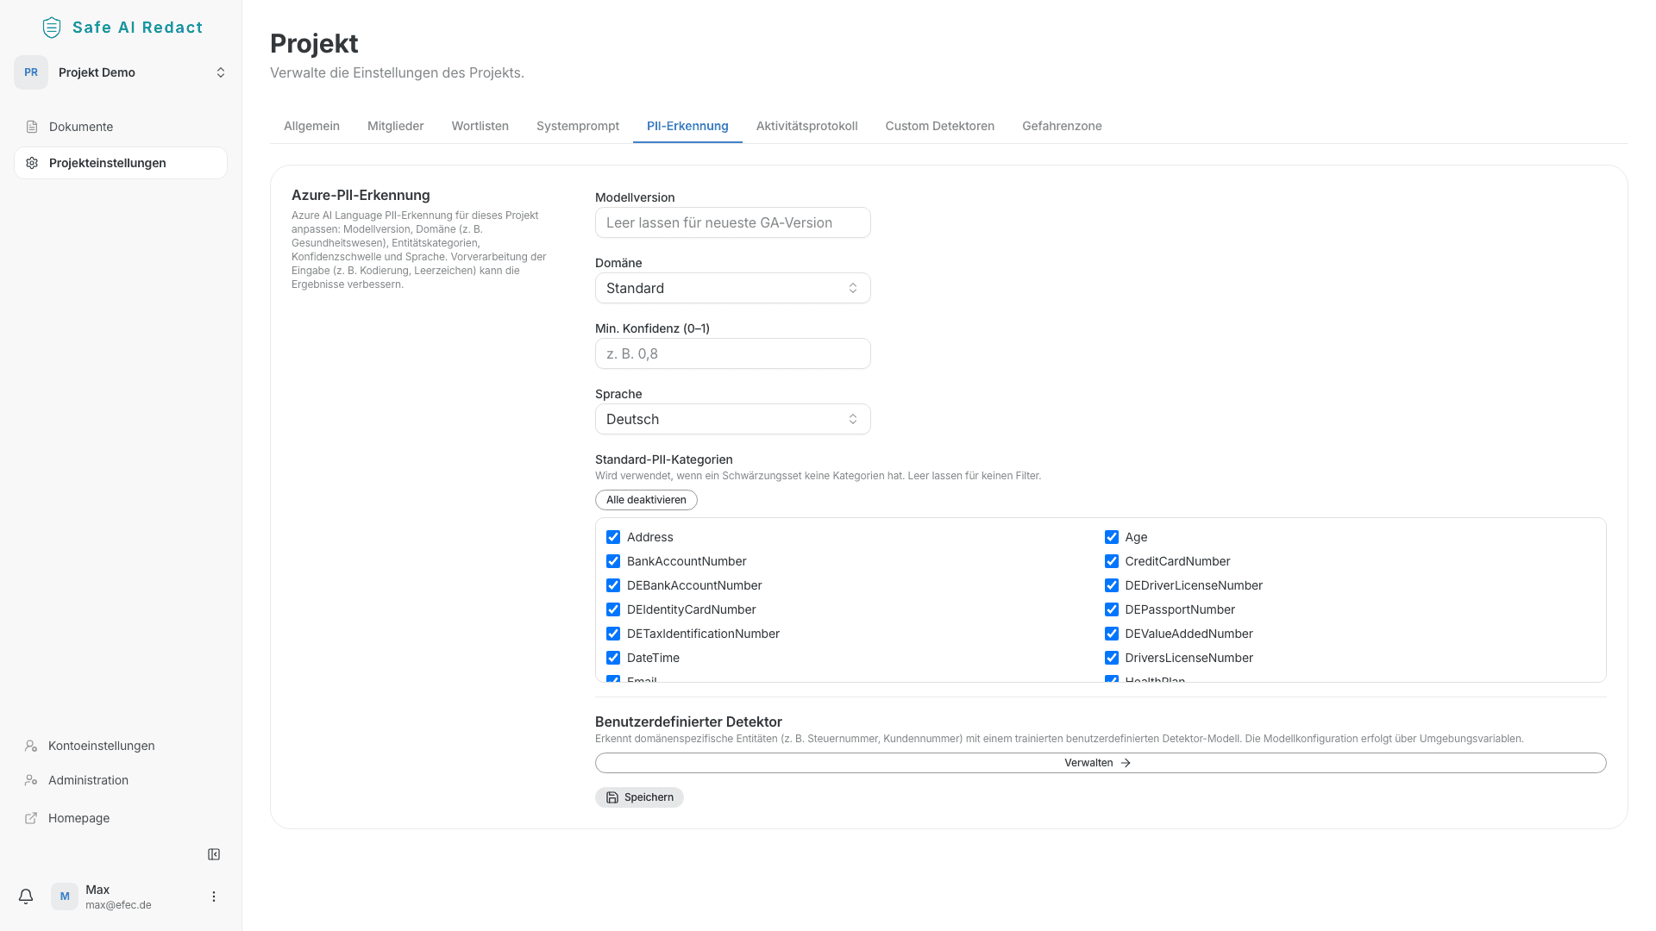
Task: Disable the DEPassportNumber checkbox
Action: pyautogui.click(x=1112, y=609)
